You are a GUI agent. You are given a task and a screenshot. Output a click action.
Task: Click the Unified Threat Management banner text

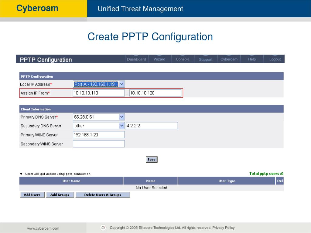[x=140, y=9]
